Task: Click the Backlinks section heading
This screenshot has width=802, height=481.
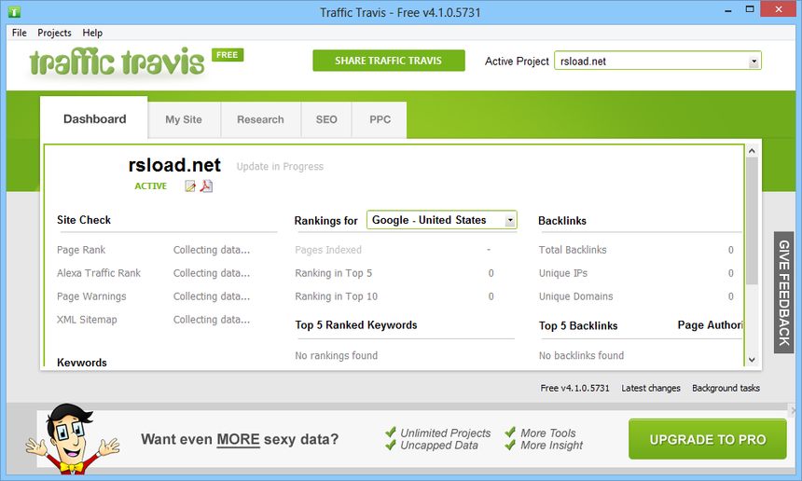Action: click(562, 221)
